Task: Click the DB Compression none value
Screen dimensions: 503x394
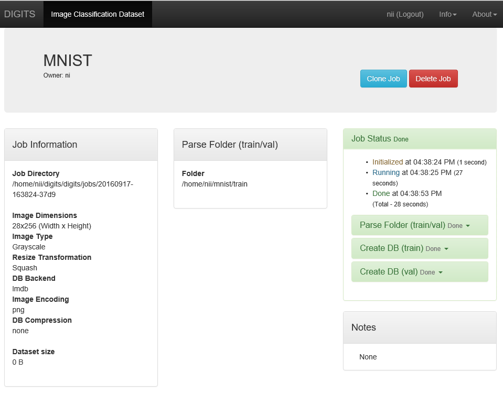Action: click(x=20, y=331)
